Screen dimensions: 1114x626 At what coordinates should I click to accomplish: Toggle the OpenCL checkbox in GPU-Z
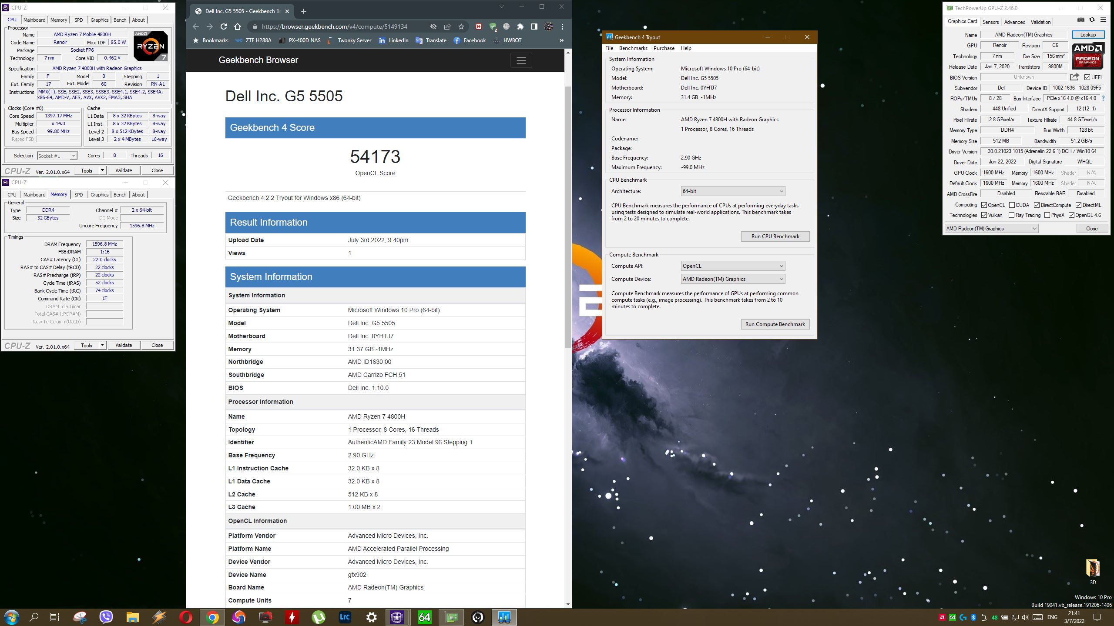click(984, 205)
